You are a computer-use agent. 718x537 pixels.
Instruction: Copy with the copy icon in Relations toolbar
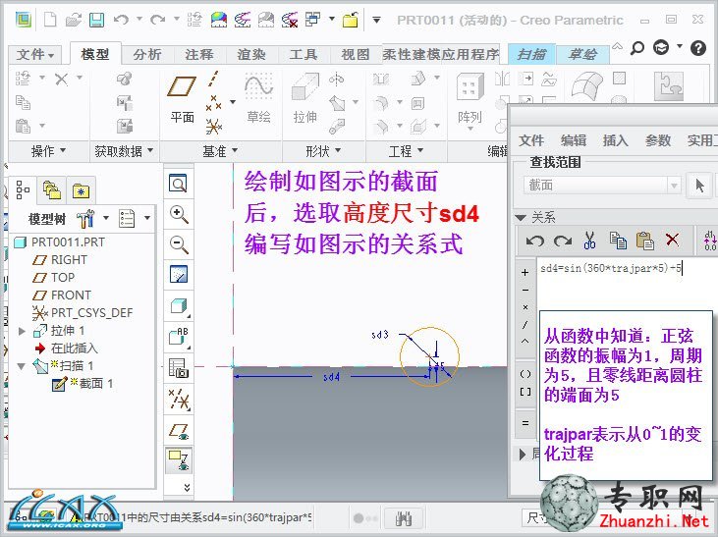point(618,240)
